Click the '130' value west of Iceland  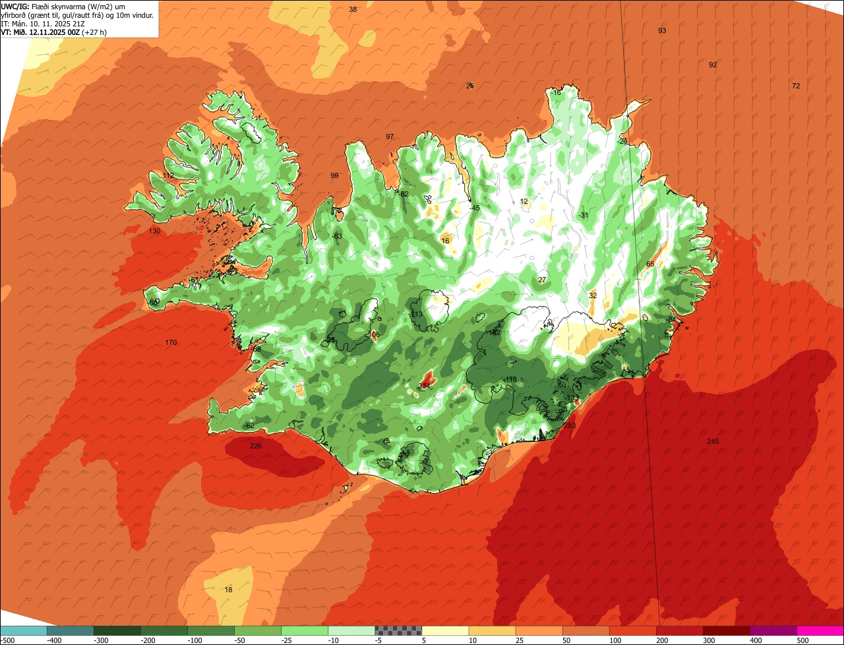[x=154, y=231]
